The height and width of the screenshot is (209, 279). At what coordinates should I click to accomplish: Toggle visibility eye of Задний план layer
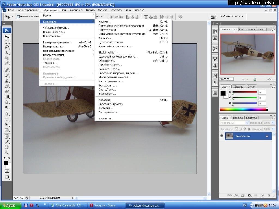click(222, 136)
